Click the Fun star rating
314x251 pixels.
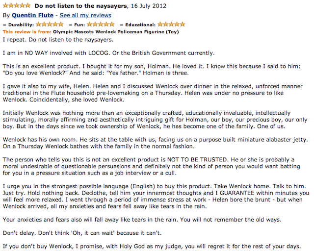(101, 24)
